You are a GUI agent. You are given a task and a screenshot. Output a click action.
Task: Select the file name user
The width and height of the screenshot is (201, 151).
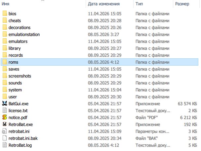click(13, 97)
